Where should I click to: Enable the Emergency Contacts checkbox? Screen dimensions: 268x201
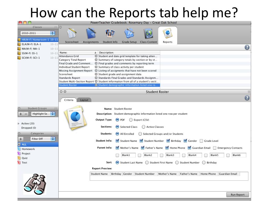215,148
